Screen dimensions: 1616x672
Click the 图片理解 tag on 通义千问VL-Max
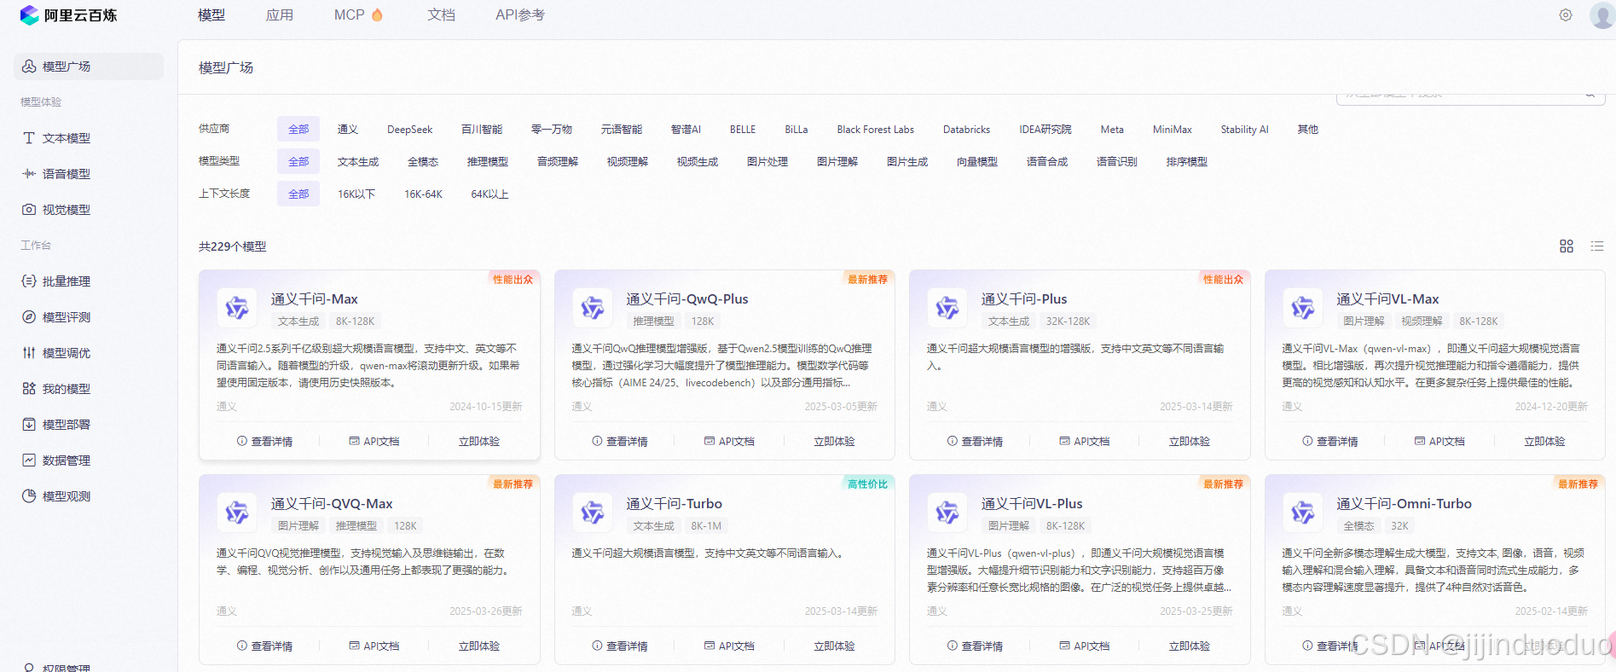[x=1364, y=322]
